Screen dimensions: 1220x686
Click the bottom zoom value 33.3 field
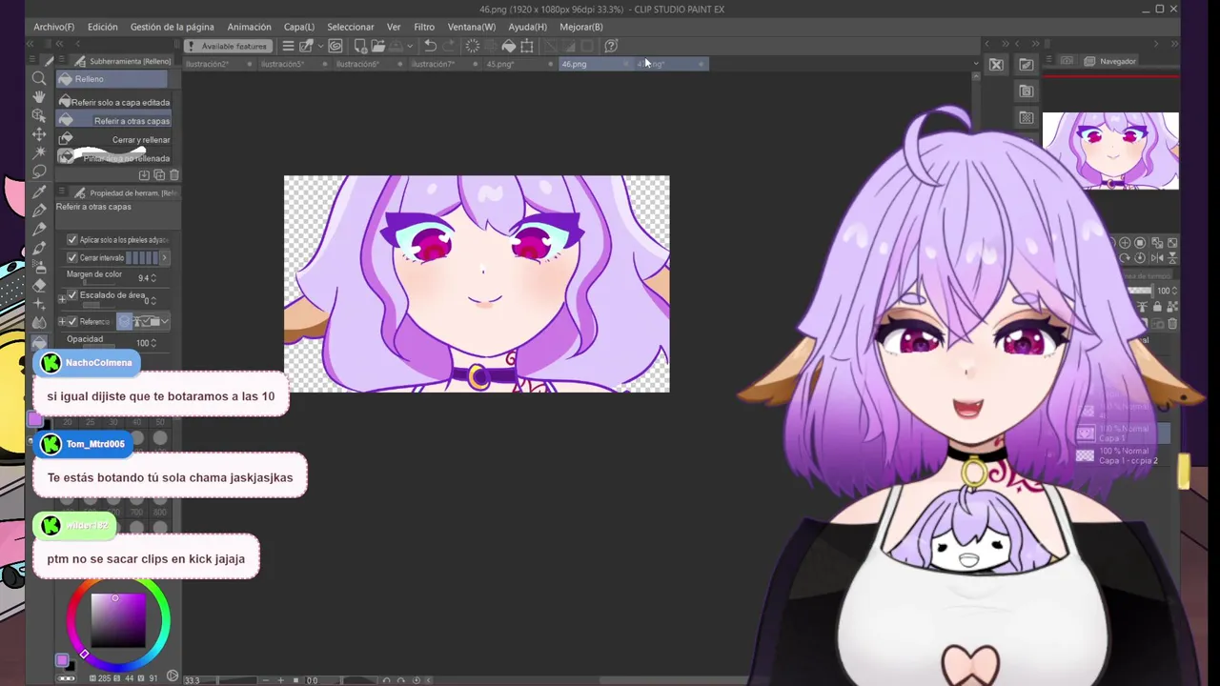pyautogui.click(x=193, y=680)
